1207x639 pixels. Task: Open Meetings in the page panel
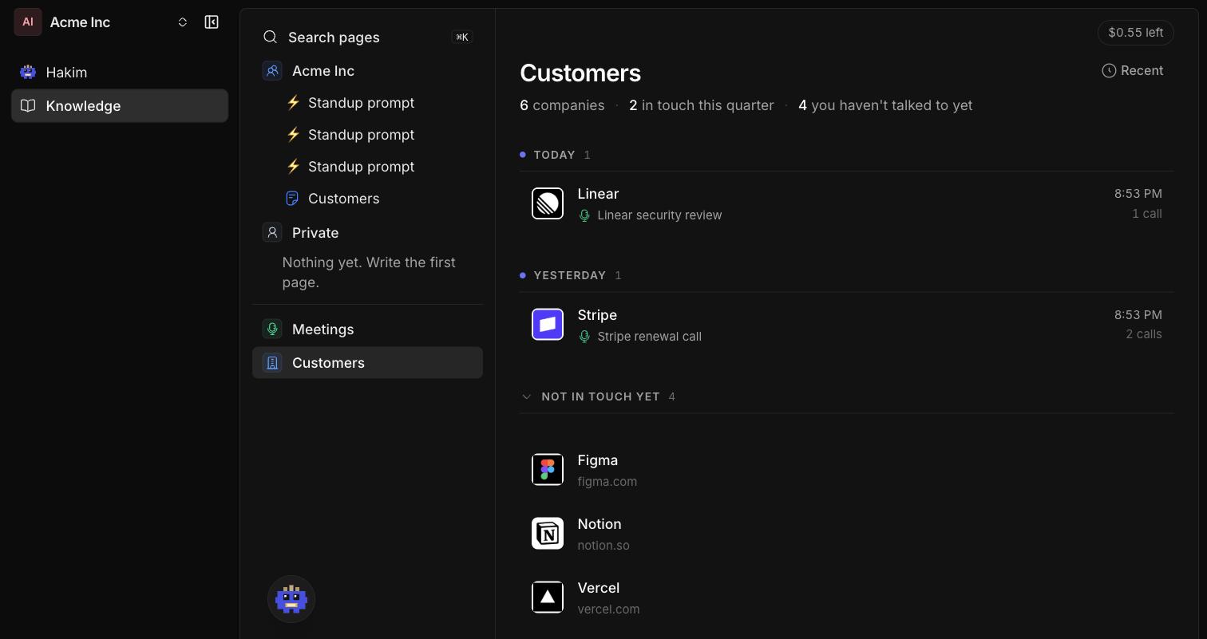(367, 329)
